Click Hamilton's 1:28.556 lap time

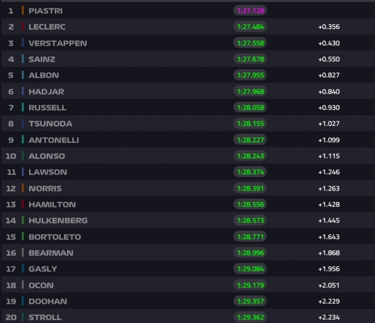coord(250,204)
